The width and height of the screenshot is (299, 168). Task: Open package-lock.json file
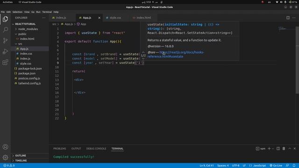[x=30, y=69]
